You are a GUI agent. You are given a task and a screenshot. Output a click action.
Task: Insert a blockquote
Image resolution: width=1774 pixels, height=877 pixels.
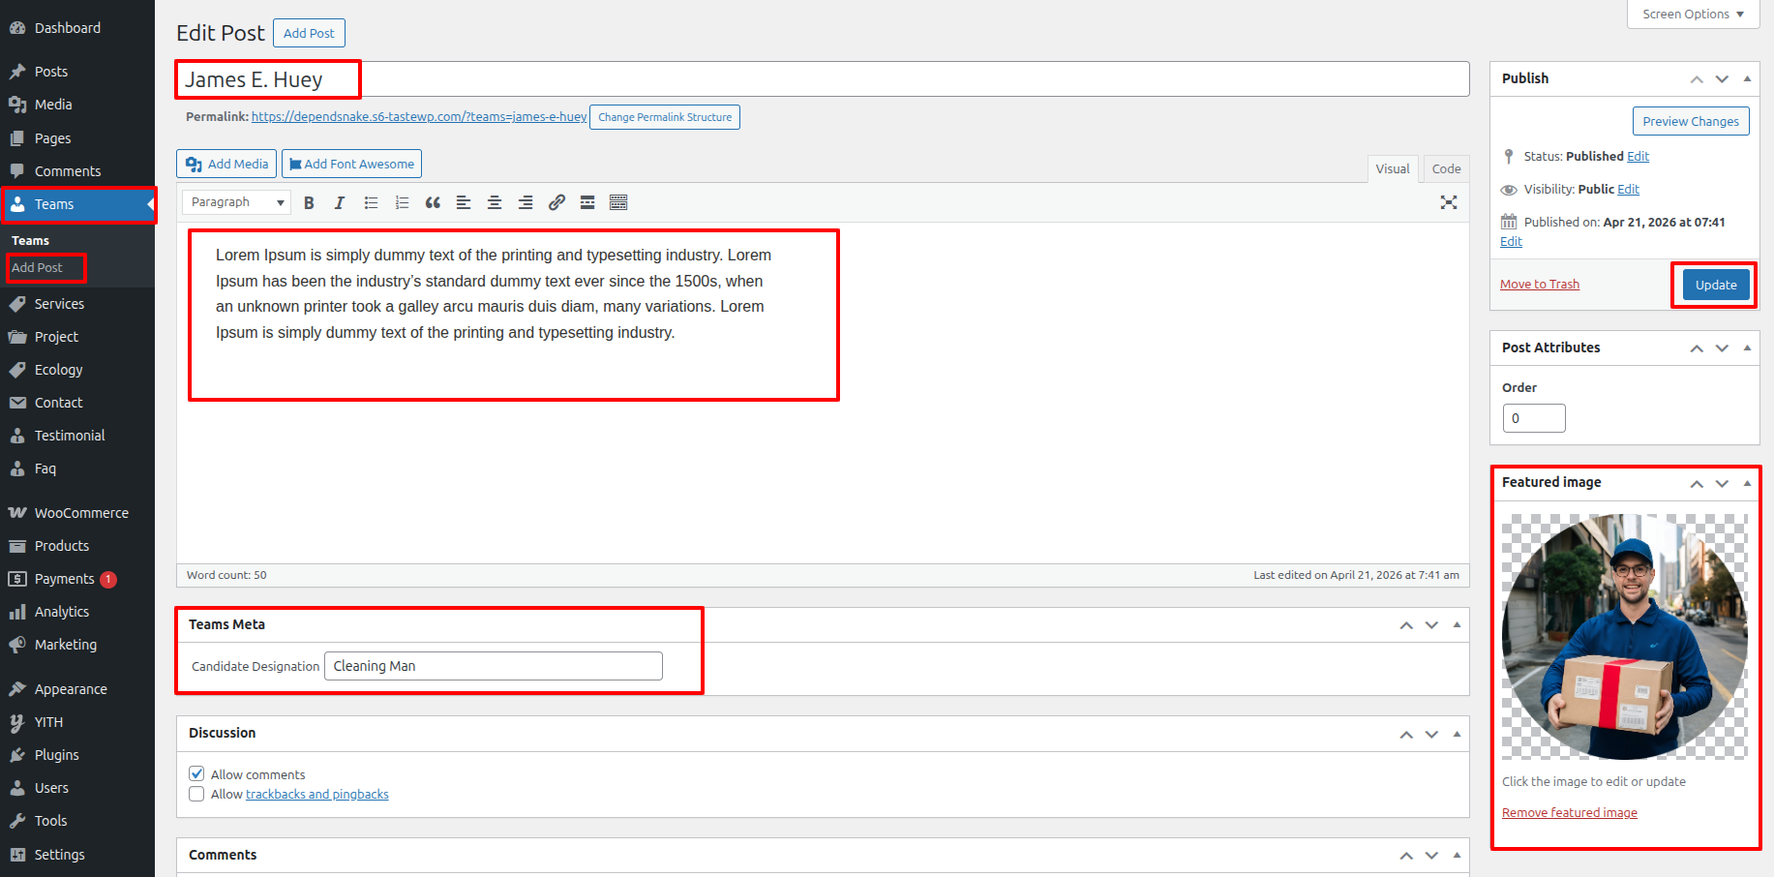[433, 202]
